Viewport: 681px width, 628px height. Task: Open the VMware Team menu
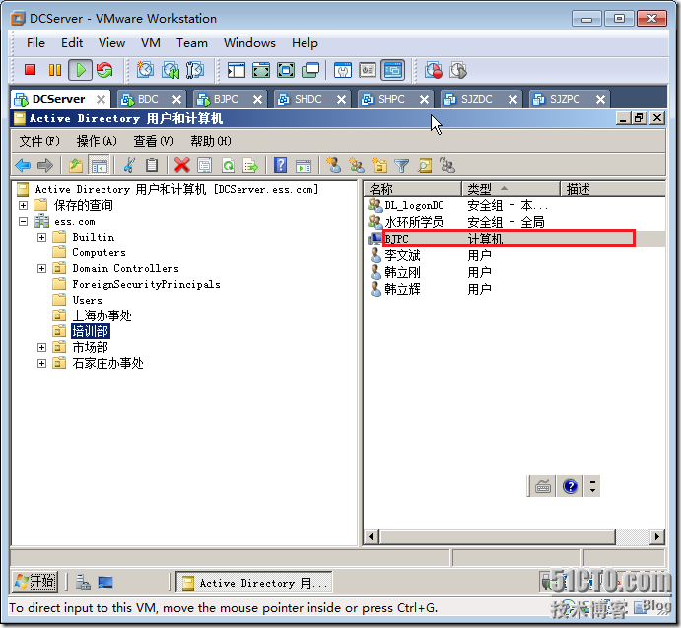191,43
